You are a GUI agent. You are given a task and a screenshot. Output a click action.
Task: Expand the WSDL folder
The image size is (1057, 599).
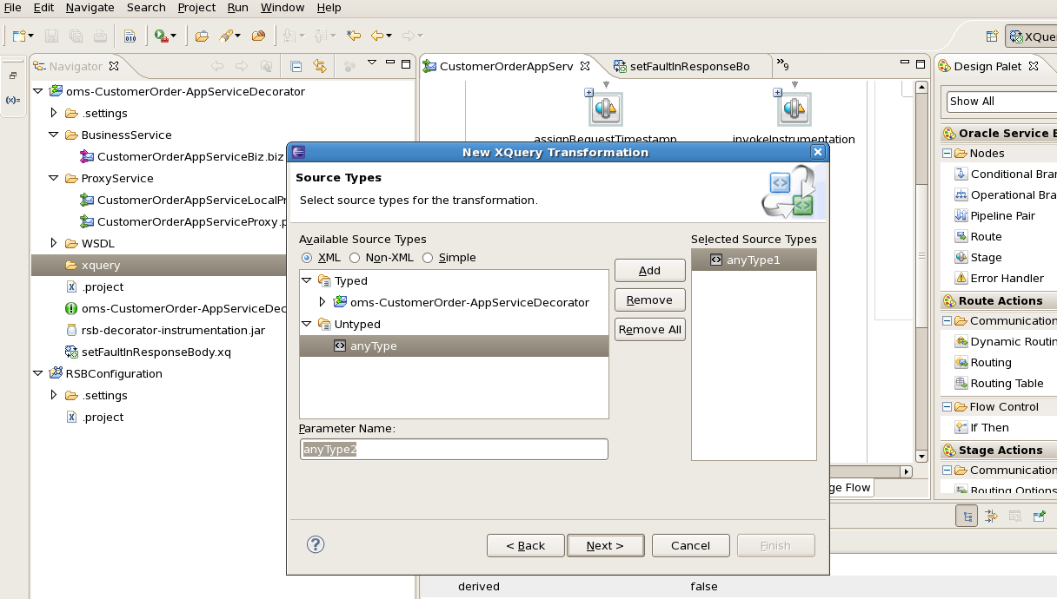tap(54, 243)
